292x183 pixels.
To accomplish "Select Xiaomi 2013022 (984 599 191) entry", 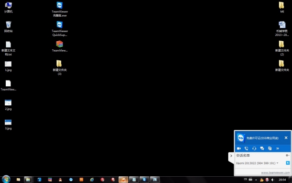I will click(x=256, y=163).
